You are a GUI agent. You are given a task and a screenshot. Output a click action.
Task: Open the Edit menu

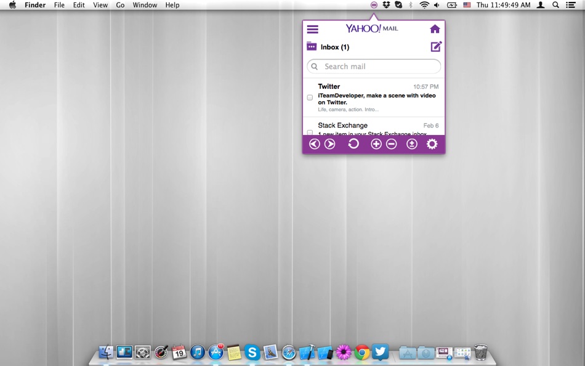[79, 5]
